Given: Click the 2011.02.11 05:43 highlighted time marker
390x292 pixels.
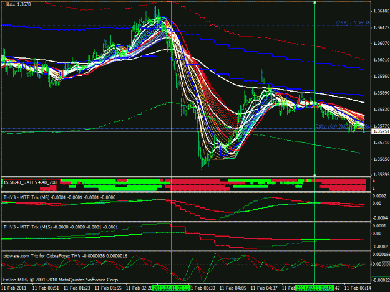Looking at the screenshot, I should pos(314,288).
